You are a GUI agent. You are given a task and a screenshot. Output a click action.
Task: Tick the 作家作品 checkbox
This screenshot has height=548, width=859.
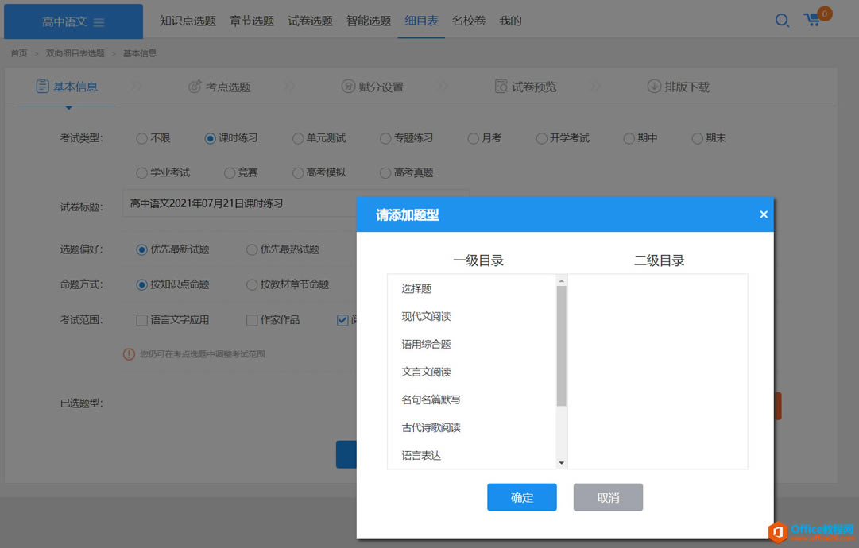[x=252, y=320]
